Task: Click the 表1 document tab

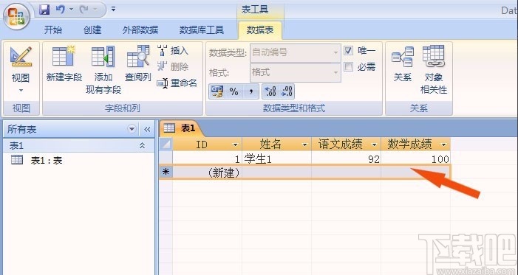Action: pyautogui.click(x=181, y=128)
